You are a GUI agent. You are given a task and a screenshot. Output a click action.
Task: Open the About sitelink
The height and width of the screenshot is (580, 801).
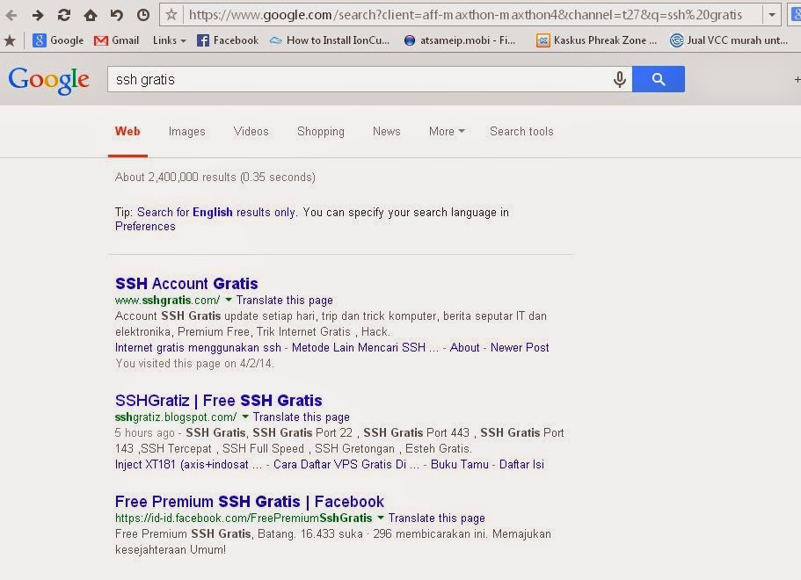pyautogui.click(x=465, y=348)
